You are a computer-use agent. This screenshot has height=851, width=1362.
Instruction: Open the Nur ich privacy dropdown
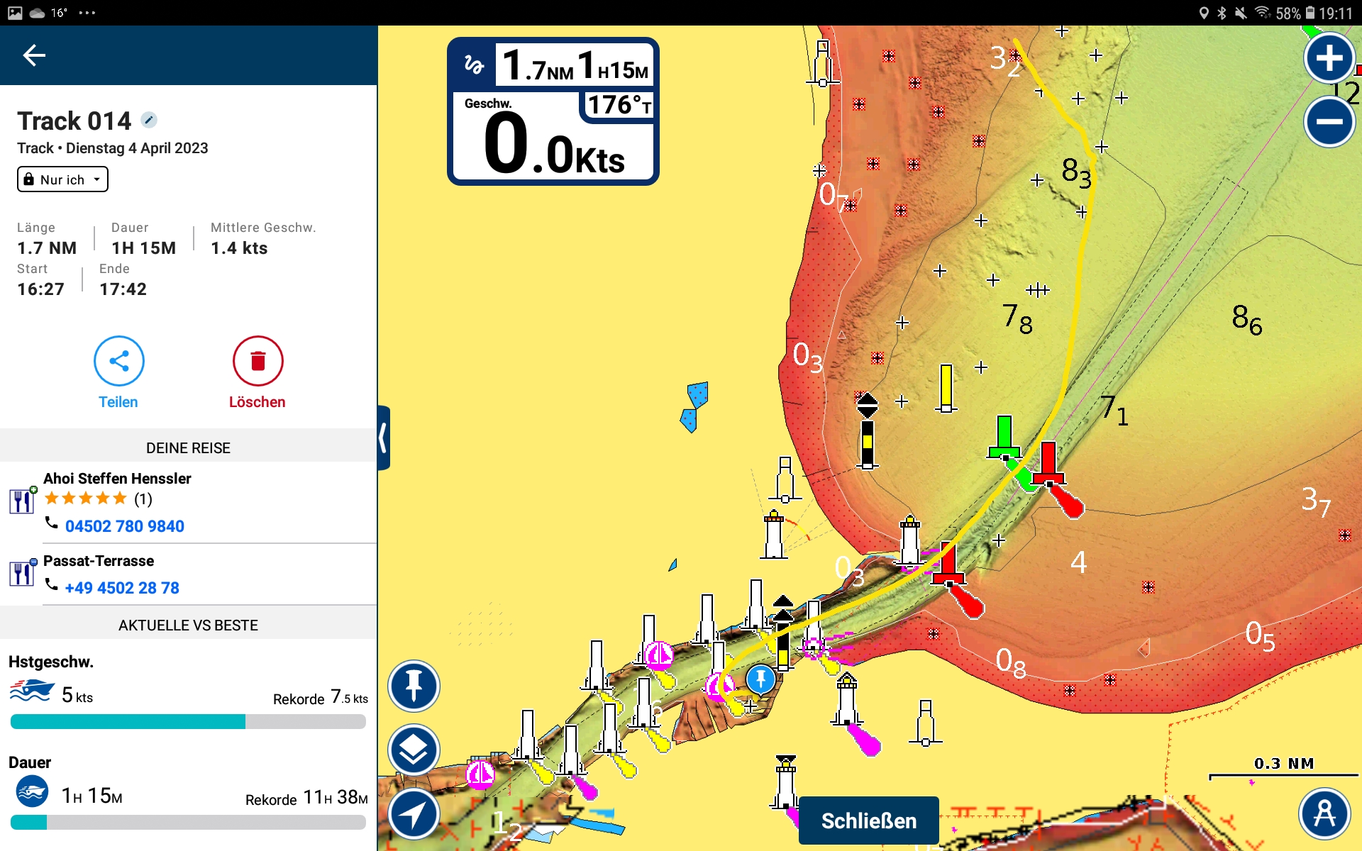62,179
